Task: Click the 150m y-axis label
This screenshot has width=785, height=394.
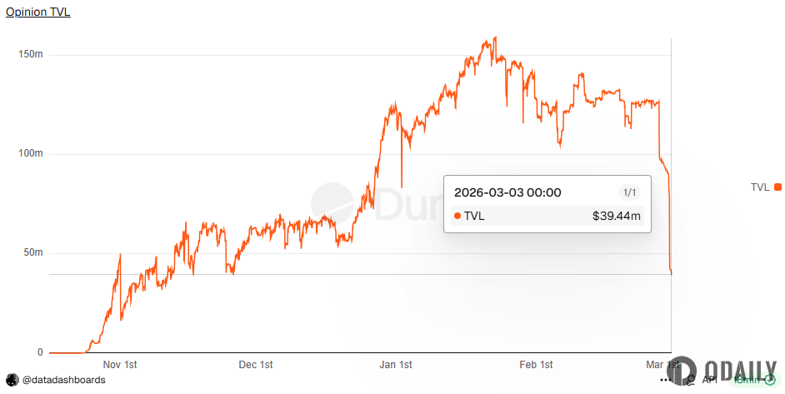Action: [30, 55]
